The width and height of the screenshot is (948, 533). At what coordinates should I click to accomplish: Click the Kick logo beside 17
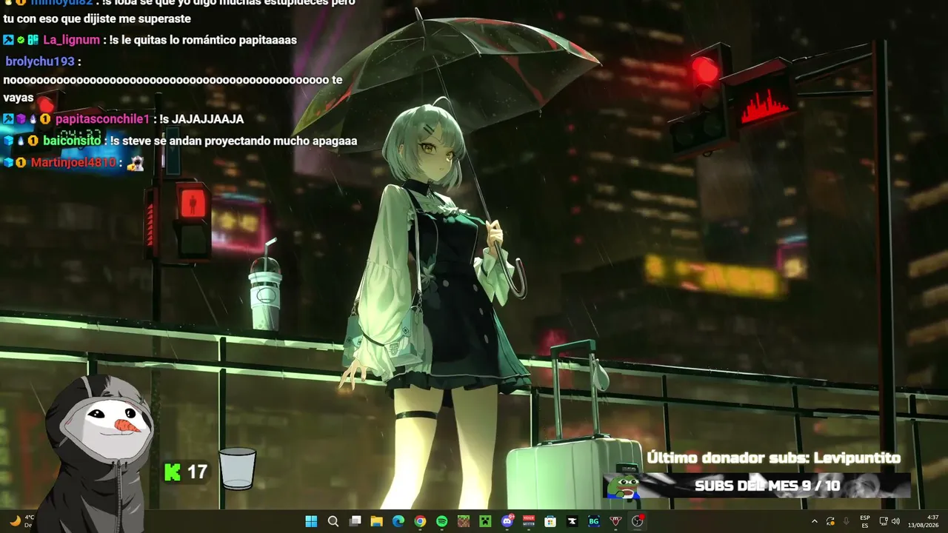click(x=173, y=472)
